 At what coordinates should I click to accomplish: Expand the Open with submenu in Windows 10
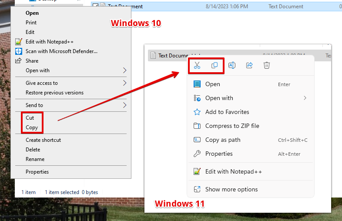pyautogui.click(x=125, y=70)
